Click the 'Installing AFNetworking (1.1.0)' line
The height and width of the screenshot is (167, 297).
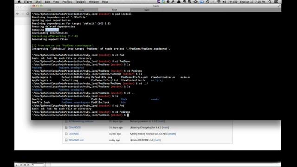pos(55,36)
